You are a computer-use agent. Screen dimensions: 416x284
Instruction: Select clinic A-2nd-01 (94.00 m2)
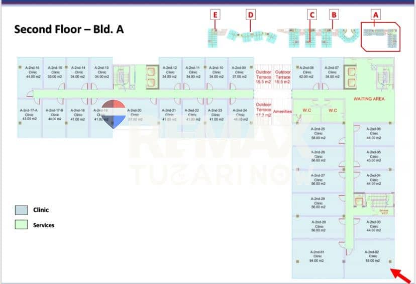point(318,256)
